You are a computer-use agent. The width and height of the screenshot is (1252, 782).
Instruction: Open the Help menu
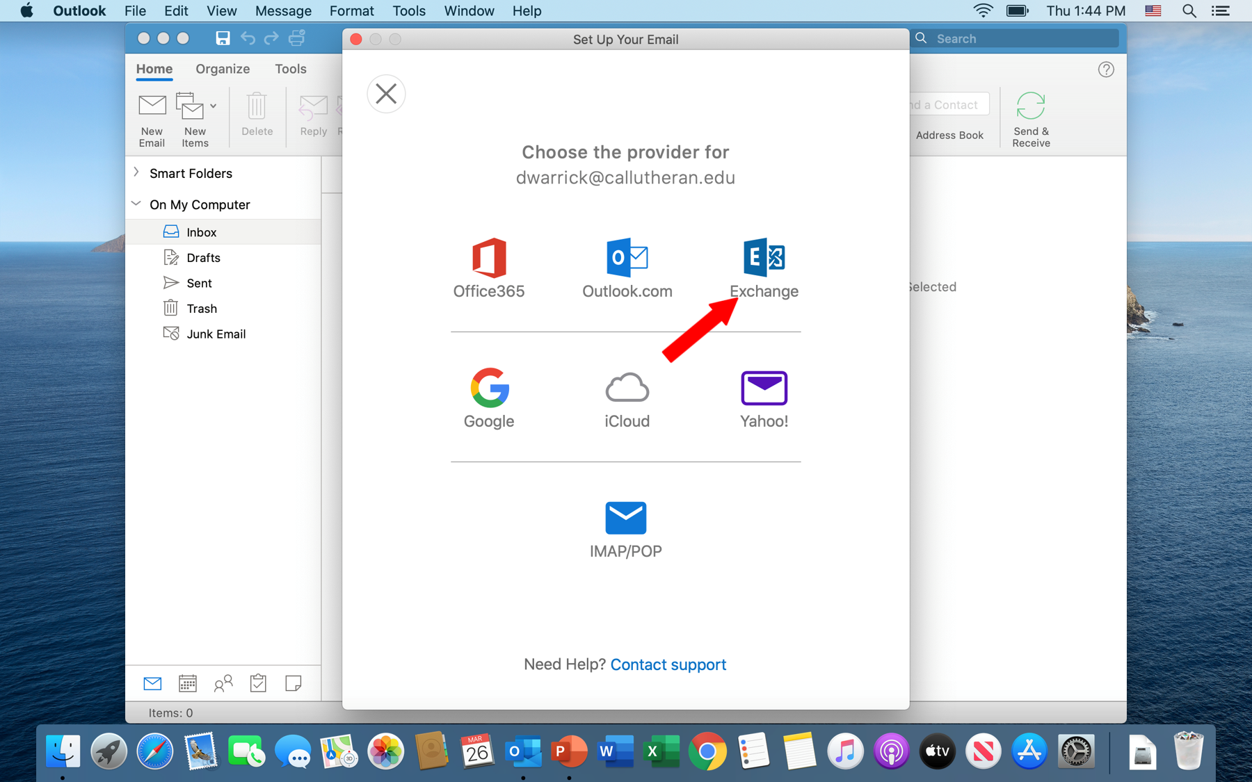527,11
